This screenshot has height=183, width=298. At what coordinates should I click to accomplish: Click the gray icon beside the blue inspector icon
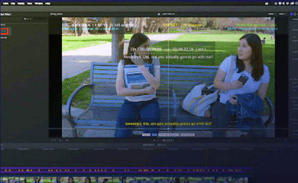(x=295, y=14)
